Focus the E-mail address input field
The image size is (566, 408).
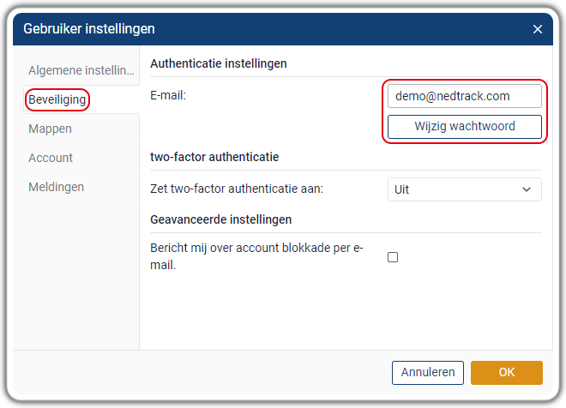465,96
